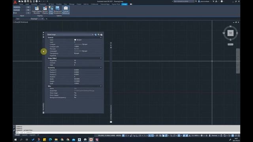Viewport: 253px width, 142px height.
Task: Click the E compass direction on the ViewCube
Action: [x=237, y=33]
